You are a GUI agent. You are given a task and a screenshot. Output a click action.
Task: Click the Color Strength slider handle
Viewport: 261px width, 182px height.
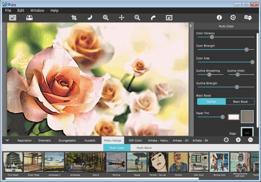pyautogui.click(x=246, y=49)
